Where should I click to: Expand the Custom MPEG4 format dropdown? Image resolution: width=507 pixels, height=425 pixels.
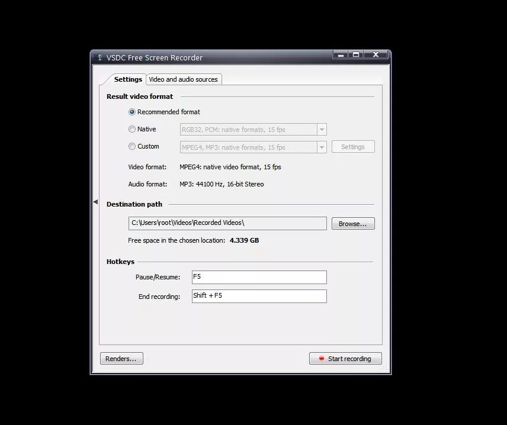(322, 147)
